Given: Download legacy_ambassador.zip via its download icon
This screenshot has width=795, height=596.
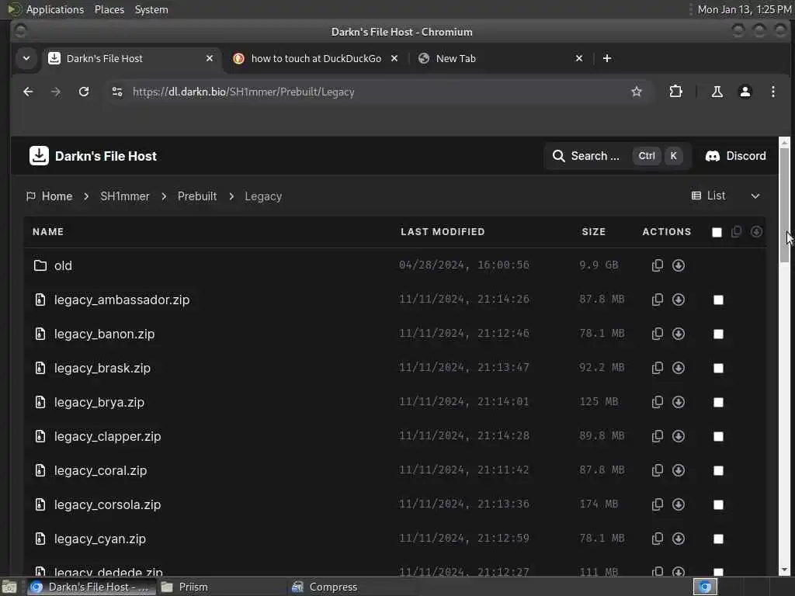Looking at the screenshot, I should point(679,300).
